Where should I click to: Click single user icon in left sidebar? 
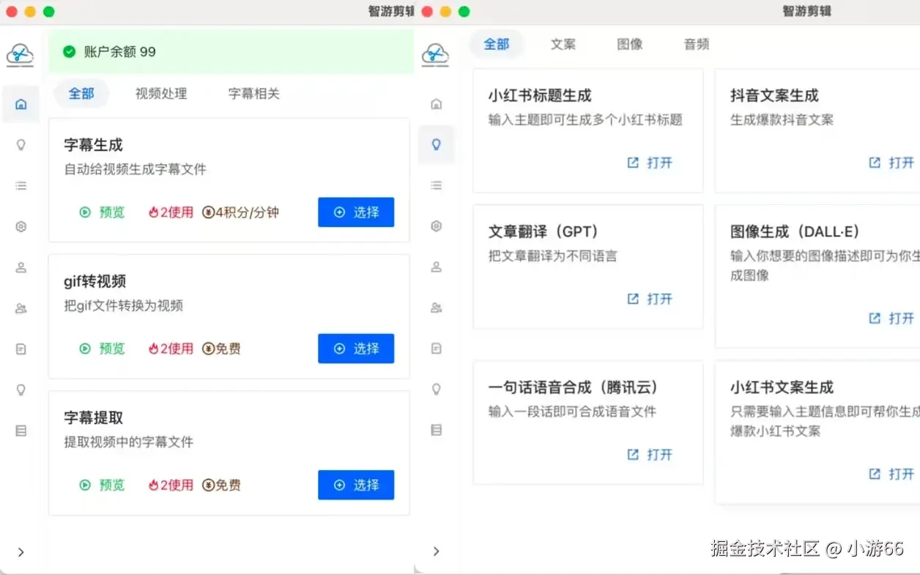pos(21,268)
